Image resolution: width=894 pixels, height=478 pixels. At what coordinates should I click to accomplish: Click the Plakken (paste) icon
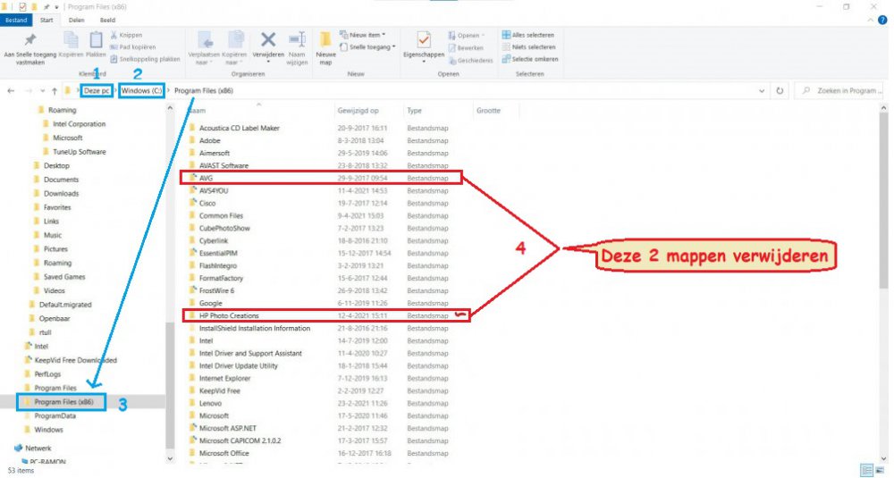point(96,43)
